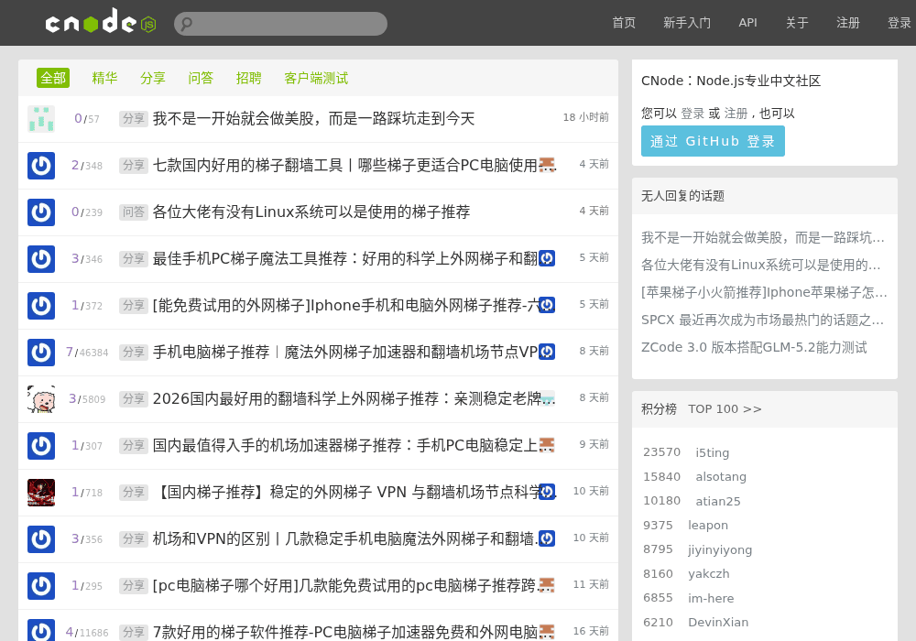
Task: Switch to the 问答 tab
Action: pyautogui.click(x=201, y=78)
